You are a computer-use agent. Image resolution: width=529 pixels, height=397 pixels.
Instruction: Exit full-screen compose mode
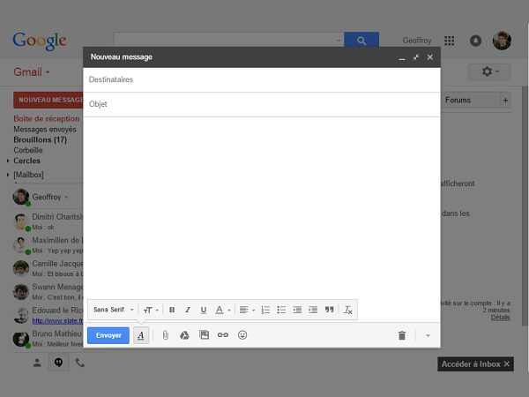pyautogui.click(x=415, y=57)
